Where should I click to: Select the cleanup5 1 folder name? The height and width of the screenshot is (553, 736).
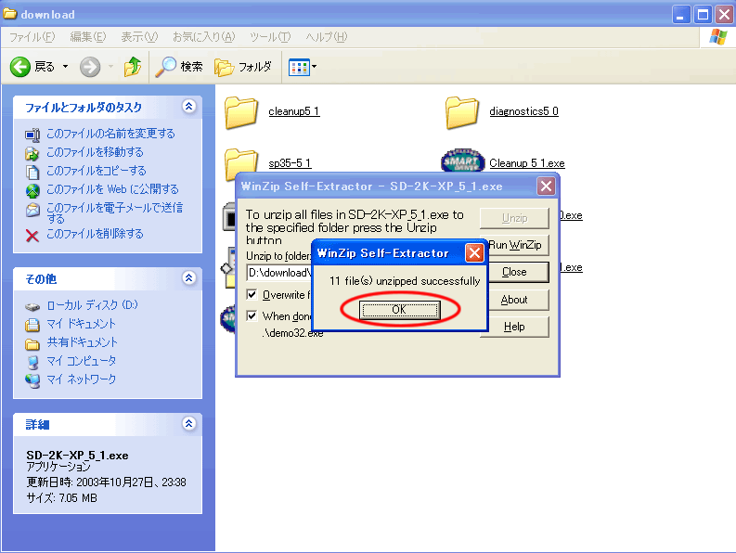[294, 111]
